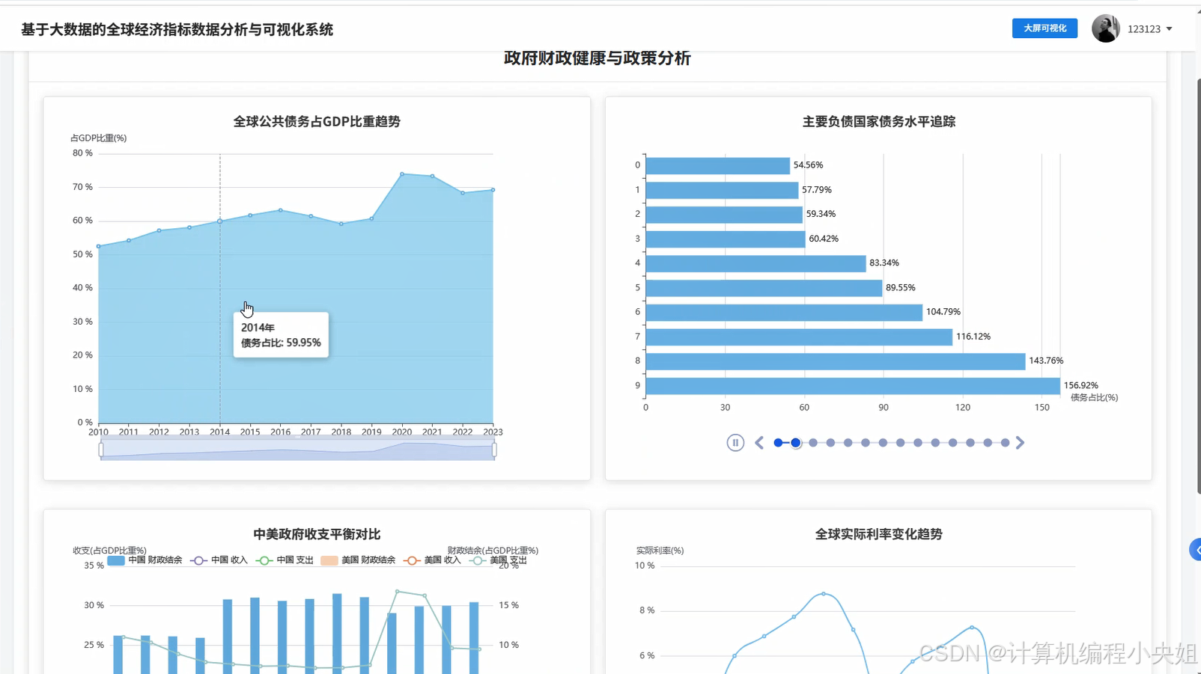Toggle 美国 支出 legend series
The width and height of the screenshot is (1201, 674).
tap(498, 560)
